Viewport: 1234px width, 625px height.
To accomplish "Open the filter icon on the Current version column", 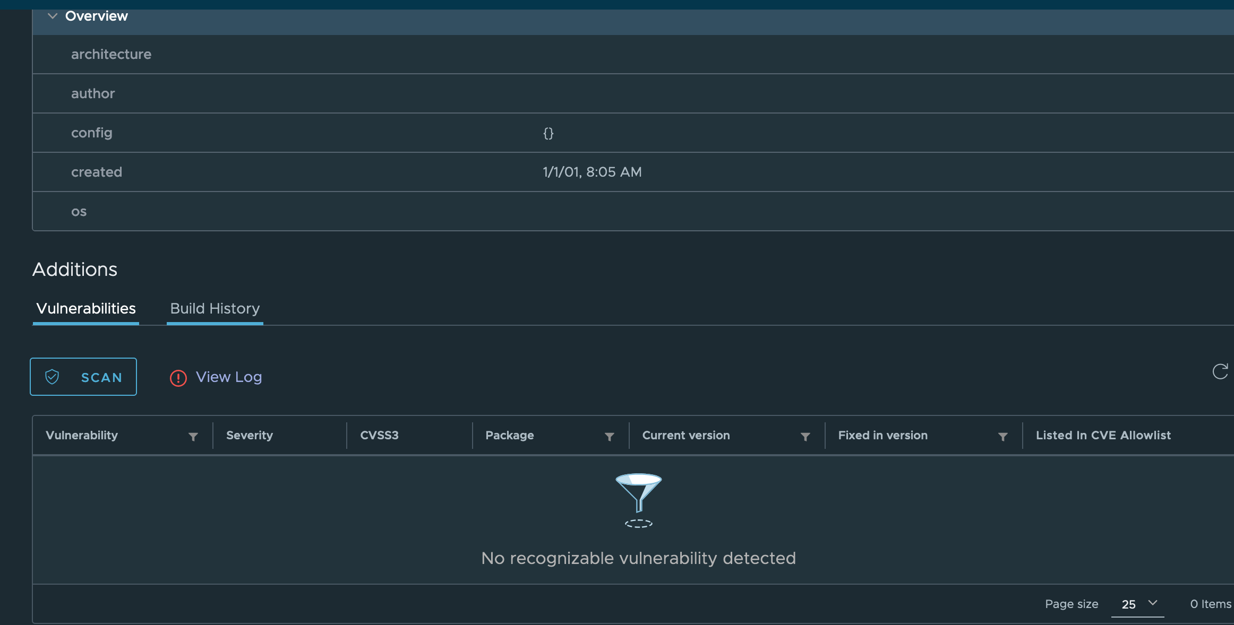I will click(x=805, y=437).
